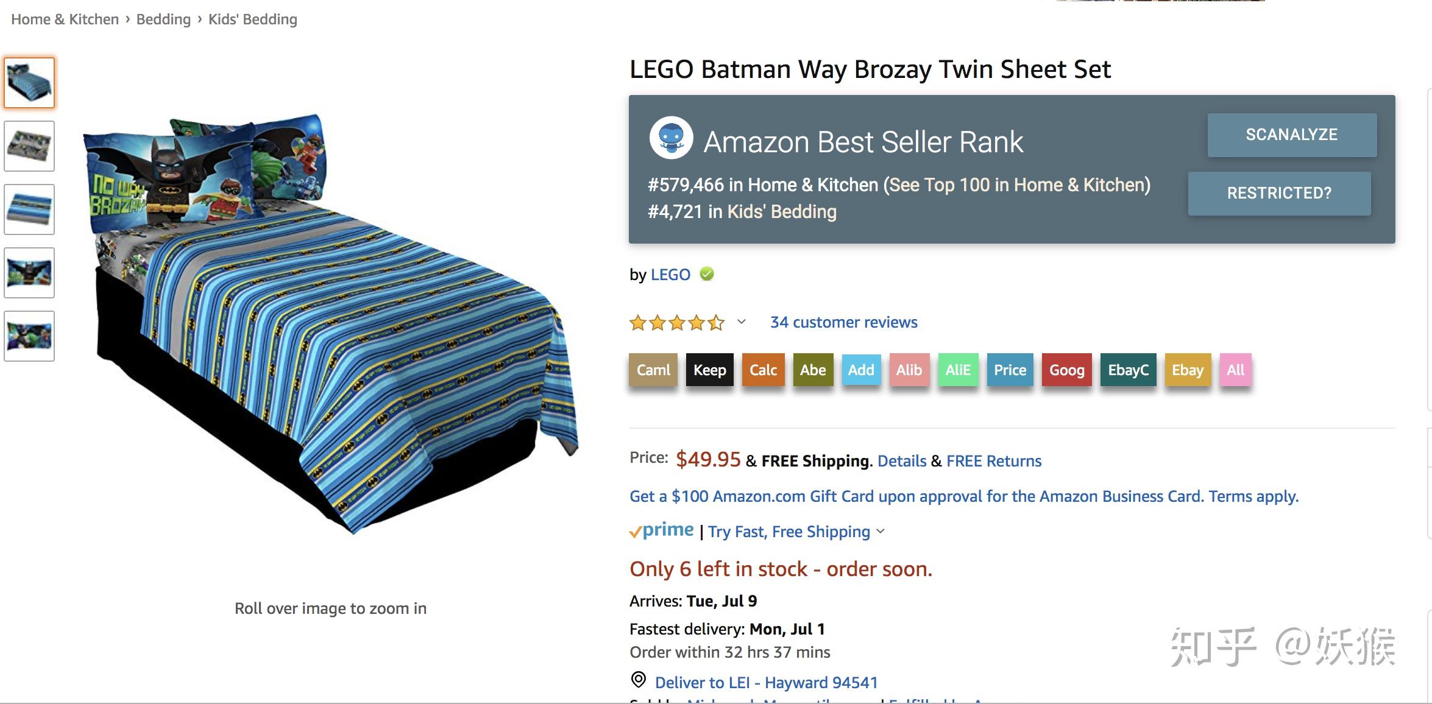Screen dimensions: 1432x704
Task: Click the location pin delivery icon
Action: (x=638, y=680)
